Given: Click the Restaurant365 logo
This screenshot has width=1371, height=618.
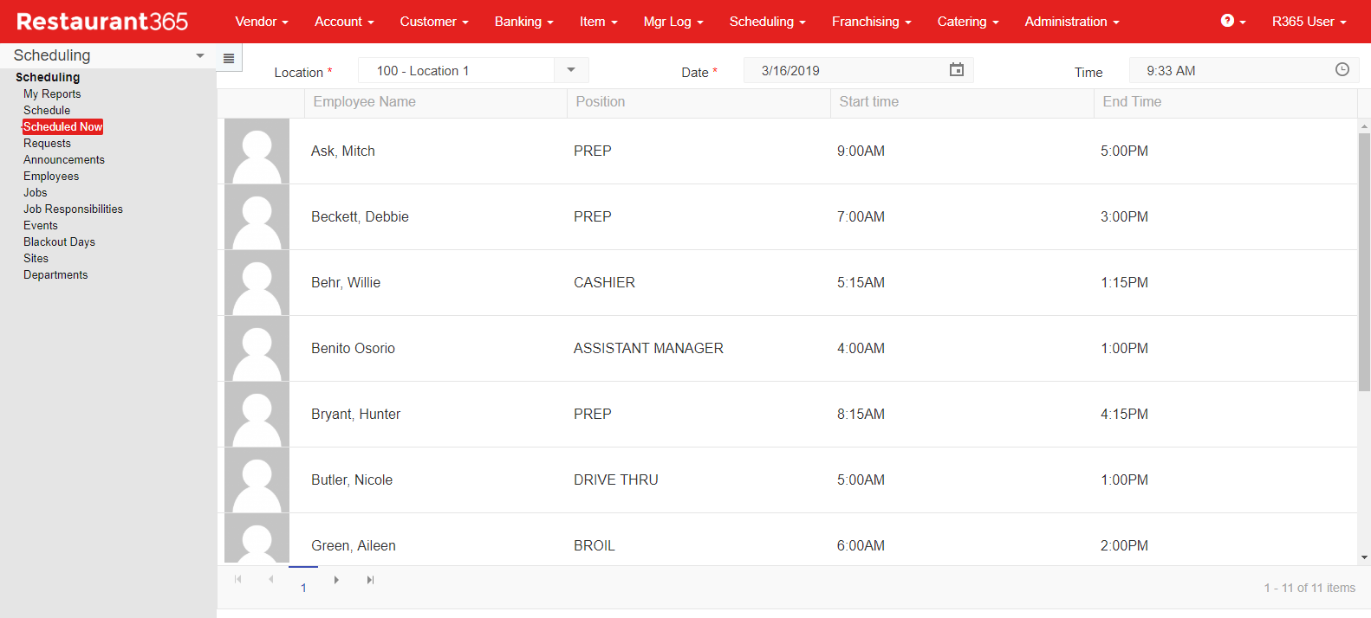Looking at the screenshot, I should tap(102, 22).
